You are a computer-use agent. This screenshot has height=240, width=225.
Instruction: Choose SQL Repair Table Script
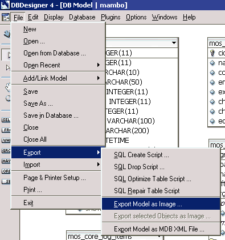[x=161, y=191]
